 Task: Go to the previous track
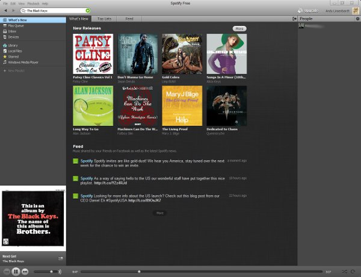click(6, 272)
